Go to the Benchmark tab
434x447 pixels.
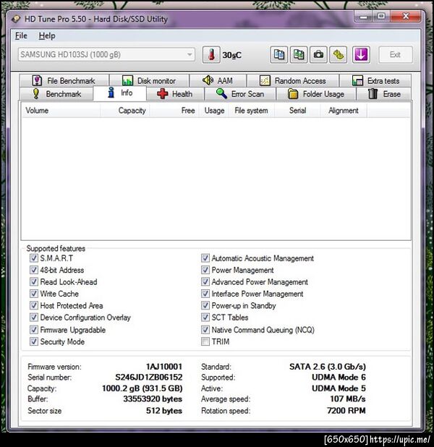click(56, 94)
